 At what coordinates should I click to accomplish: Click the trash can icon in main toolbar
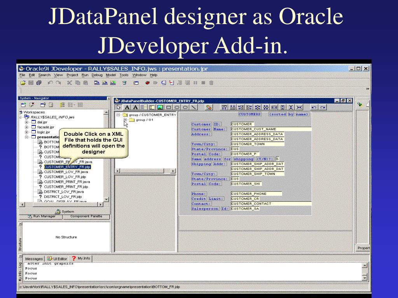pyautogui.click(x=211, y=83)
